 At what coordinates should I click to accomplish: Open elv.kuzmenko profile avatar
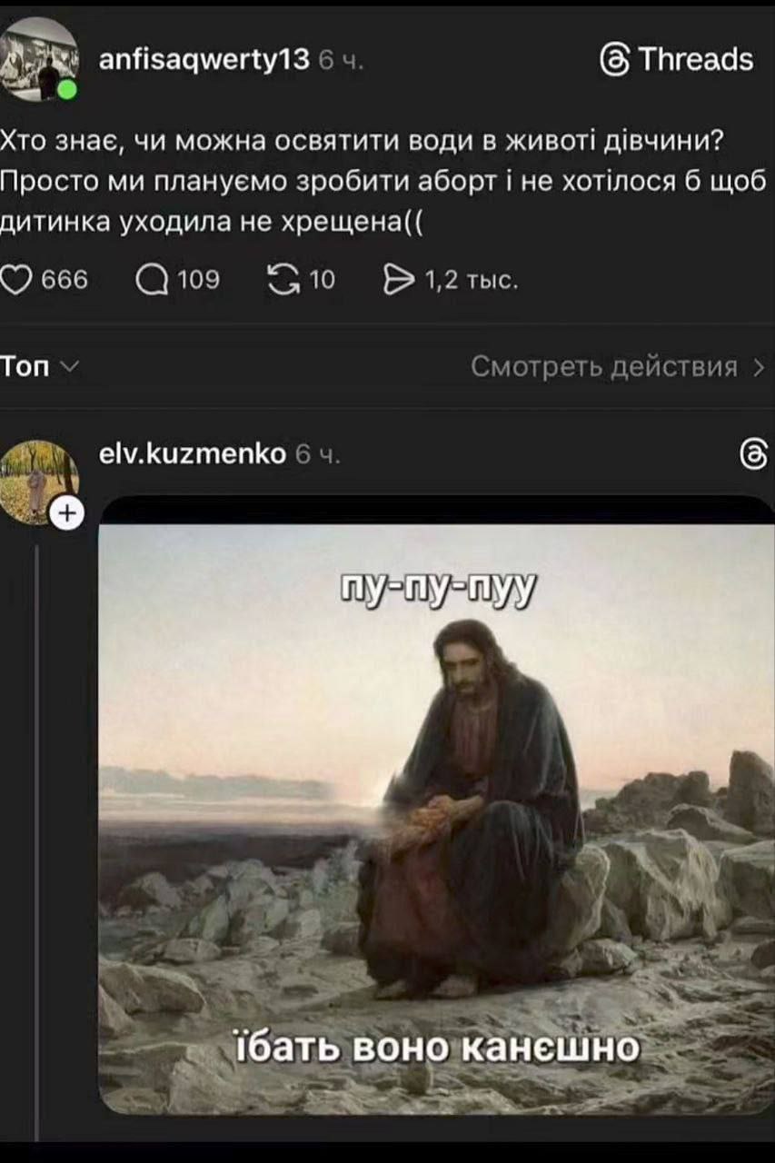coord(39,480)
